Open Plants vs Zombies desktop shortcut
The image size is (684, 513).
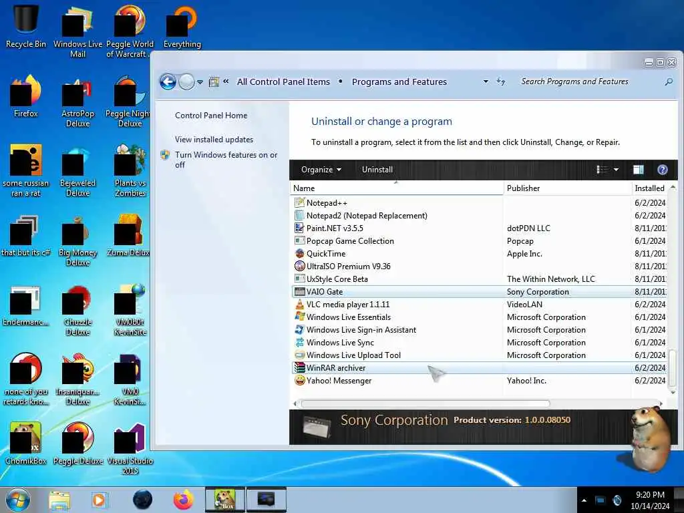(130, 171)
